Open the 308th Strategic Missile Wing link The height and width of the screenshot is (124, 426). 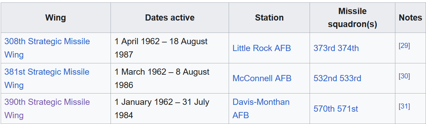coord(47,48)
